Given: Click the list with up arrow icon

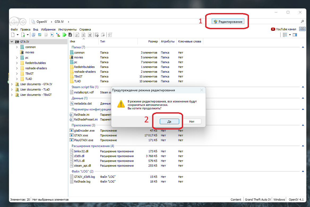Looking at the screenshot, I should click(x=97, y=35).
